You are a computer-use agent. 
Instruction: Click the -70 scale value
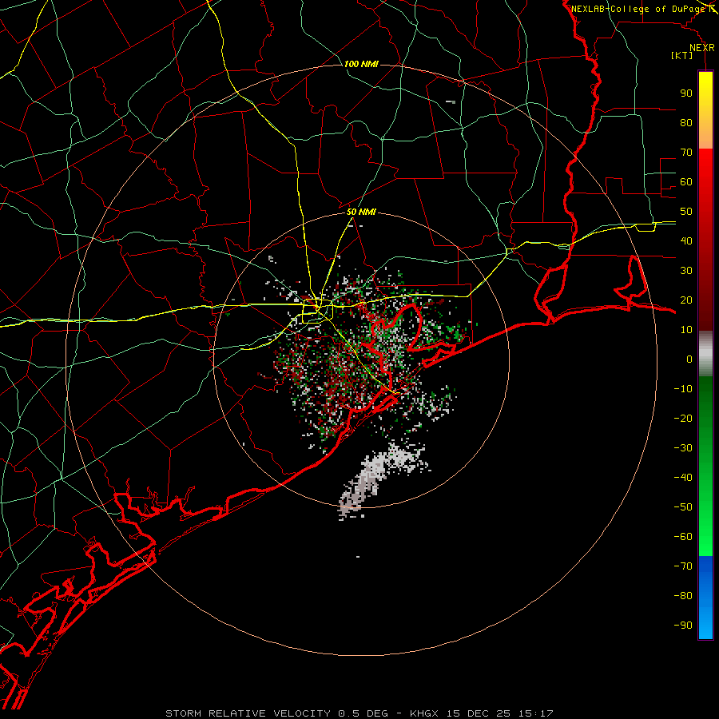coord(683,566)
